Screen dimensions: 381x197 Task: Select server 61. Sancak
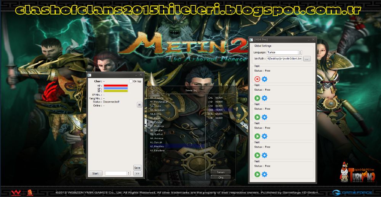pyautogui.click(x=156, y=143)
